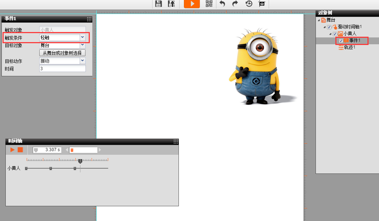The width and height of the screenshot is (379, 221).
Task: Open the QR code preview icon
Action: pyautogui.click(x=209, y=4)
